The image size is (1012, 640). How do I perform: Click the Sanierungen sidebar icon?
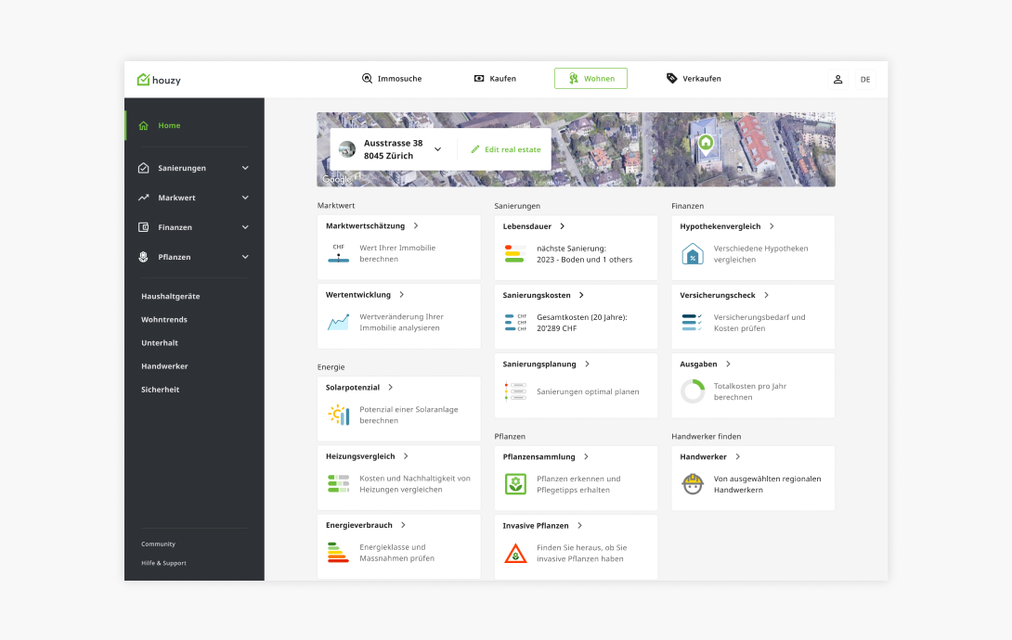[143, 168]
